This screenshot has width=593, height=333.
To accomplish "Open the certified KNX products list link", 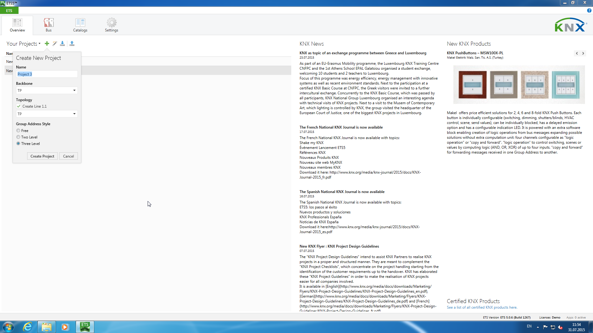I will point(482,307).
